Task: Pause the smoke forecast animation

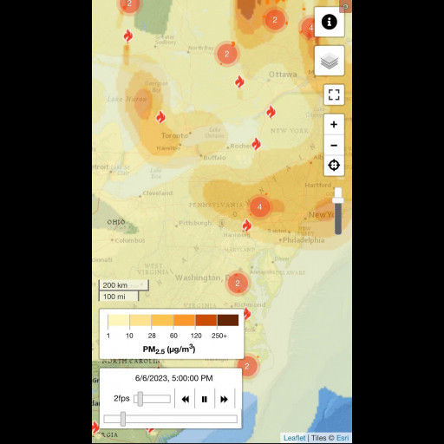Action: 205,399
